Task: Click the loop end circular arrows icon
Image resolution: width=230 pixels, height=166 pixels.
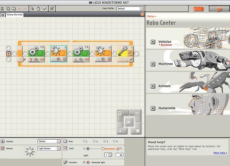Action: point(131,53)
